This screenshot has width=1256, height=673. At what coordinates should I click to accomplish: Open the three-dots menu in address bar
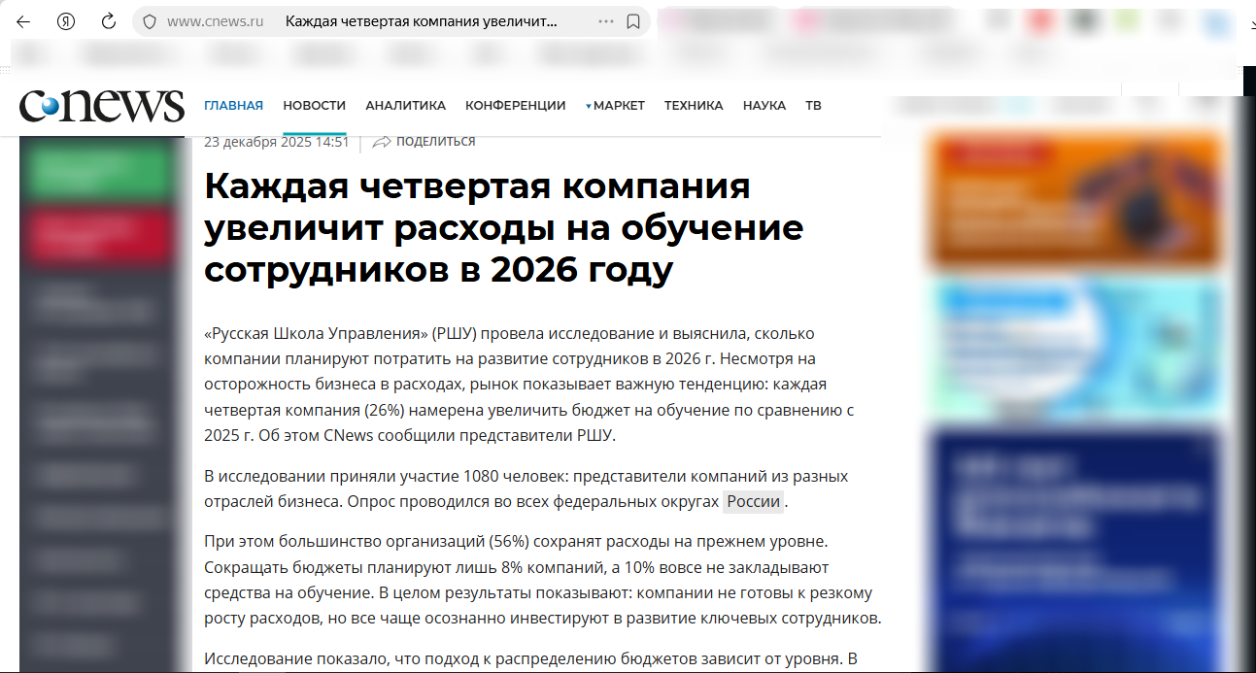606,21
